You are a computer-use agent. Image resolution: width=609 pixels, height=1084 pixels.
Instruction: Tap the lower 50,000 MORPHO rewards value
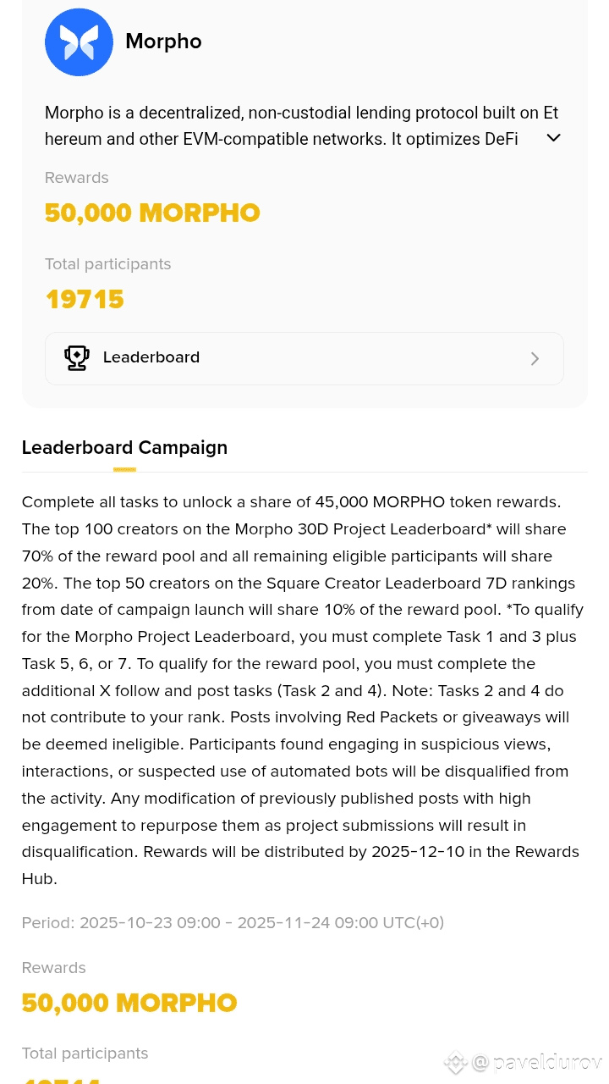(129, 1003)
